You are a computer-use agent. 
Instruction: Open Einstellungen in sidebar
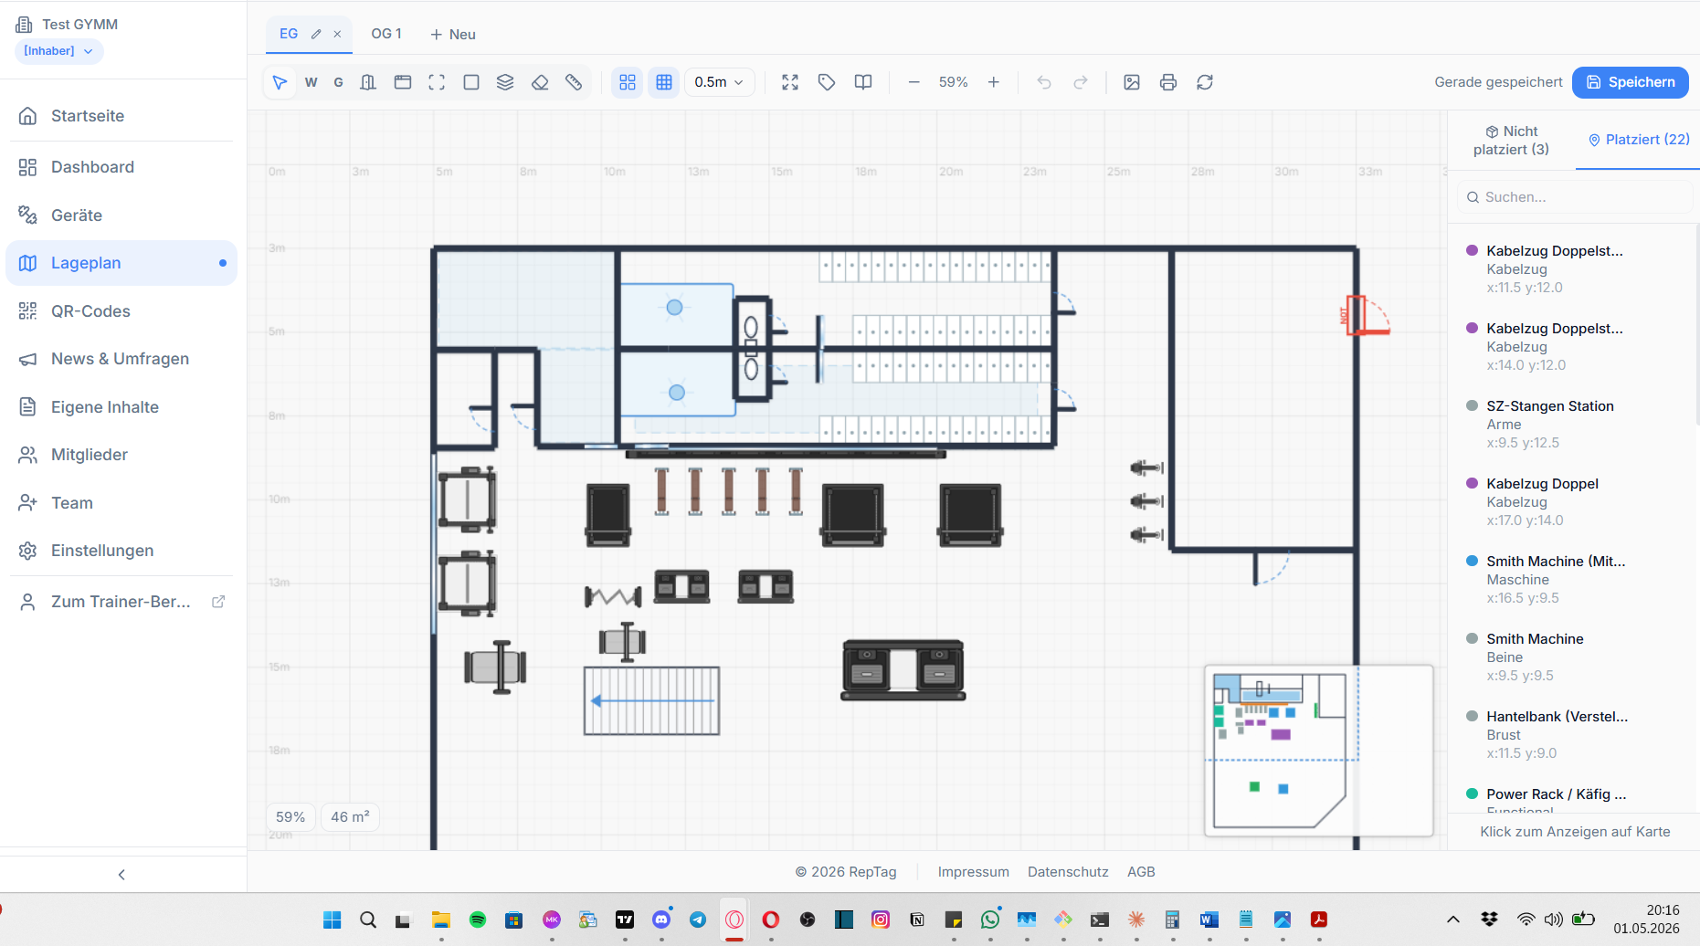[x=121, y=551]
